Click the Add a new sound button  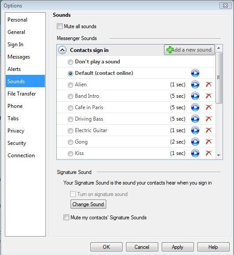(189, 50)
